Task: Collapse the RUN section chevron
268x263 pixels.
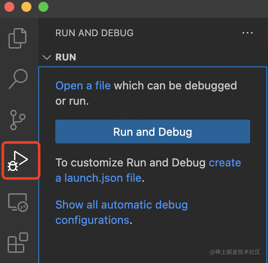Action: 47,57
